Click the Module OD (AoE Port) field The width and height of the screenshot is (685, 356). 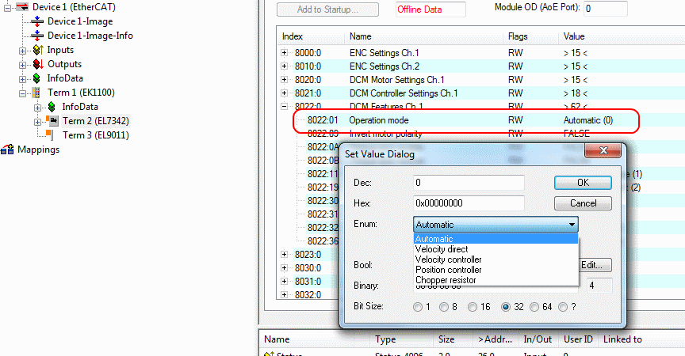point(606,8)
